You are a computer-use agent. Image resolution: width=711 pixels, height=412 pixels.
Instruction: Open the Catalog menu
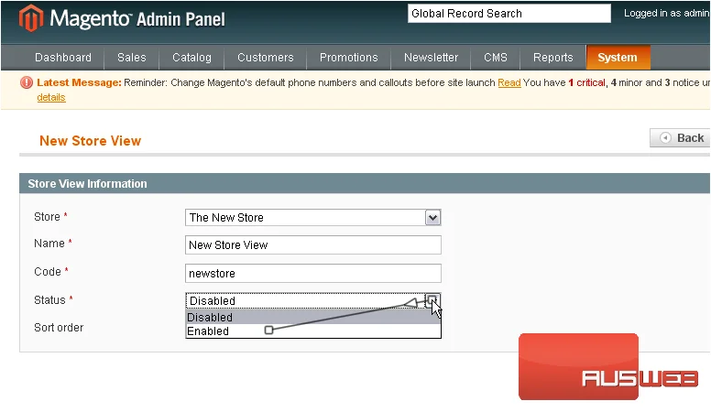191,58
